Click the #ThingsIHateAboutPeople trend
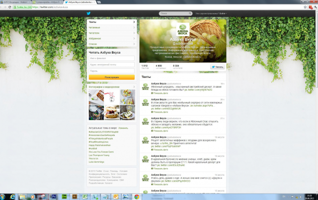 (x=101, y=138)
